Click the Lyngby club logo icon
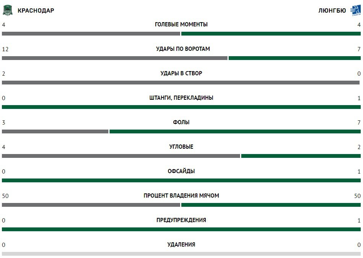Viewport: 363px width, 258px height. click(x=355, y=10)
